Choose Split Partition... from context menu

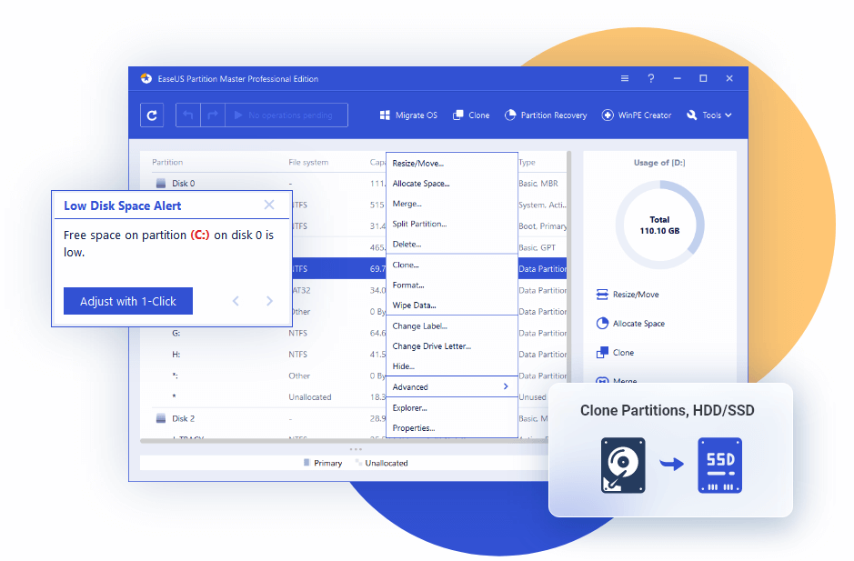tap(419, 224)
